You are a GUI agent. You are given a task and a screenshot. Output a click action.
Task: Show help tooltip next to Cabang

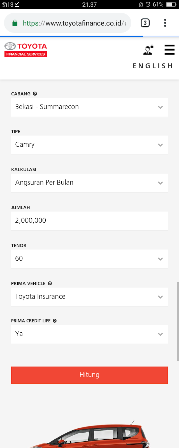tap(35, 94)
